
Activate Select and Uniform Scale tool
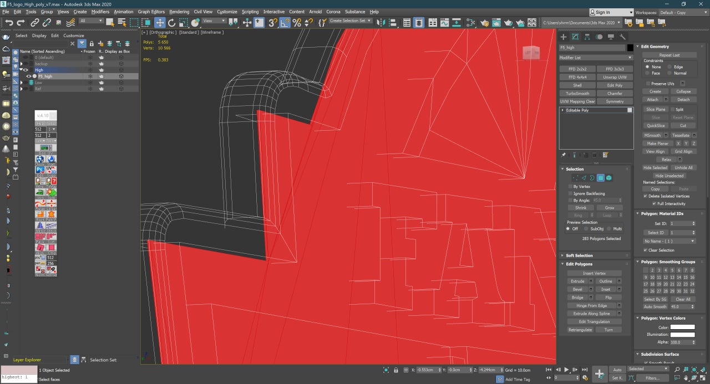[184, 23]
